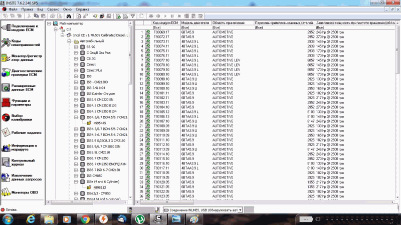Click the (Все) filter under Модель двигателя

click(x=195, y=27)
